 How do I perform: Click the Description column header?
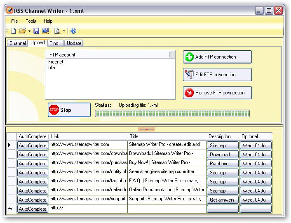[x=223, y=136]
